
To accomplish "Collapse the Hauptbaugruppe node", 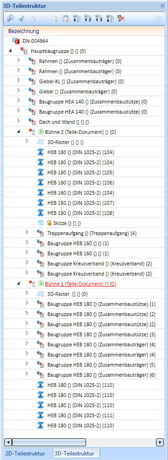I will (x=10, y=51).
